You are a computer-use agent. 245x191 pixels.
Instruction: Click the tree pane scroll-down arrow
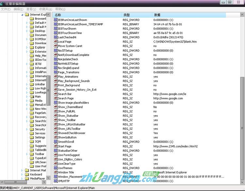[49, 178]
